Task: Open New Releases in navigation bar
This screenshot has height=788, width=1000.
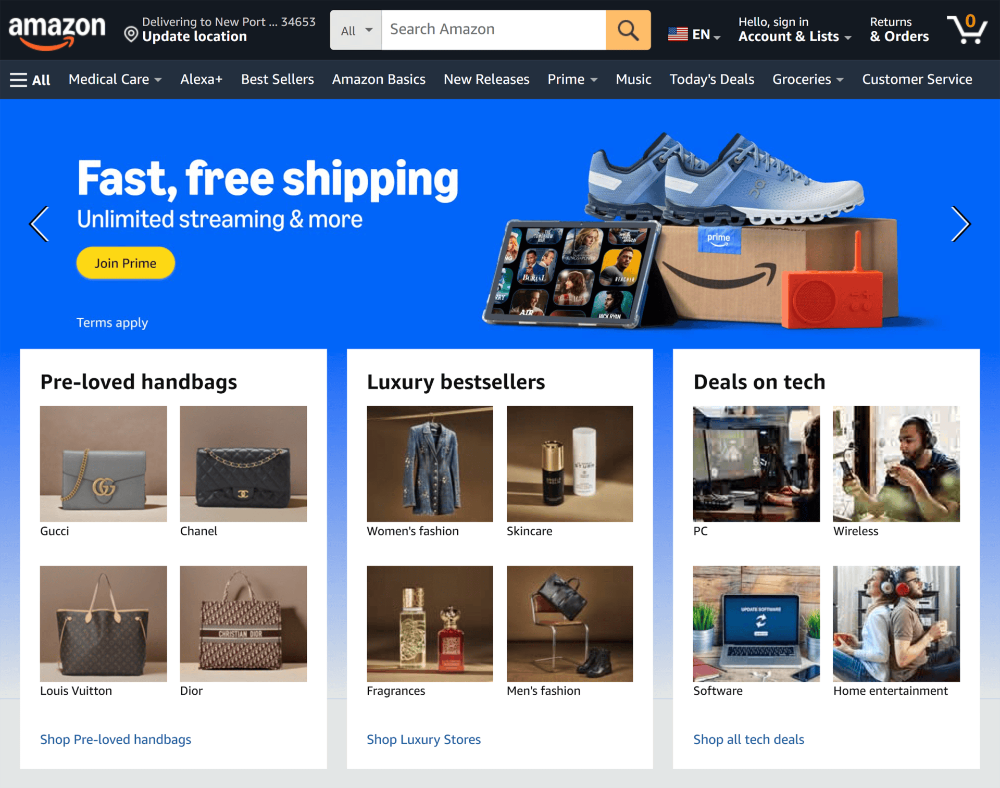Action: pos(486,80)
